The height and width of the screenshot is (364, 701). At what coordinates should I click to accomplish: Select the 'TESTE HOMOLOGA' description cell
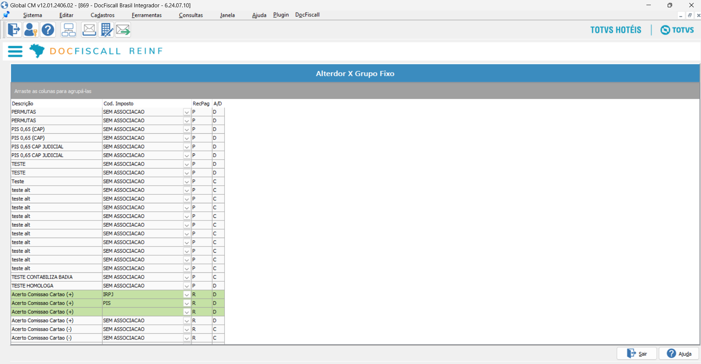click(56, 286)
